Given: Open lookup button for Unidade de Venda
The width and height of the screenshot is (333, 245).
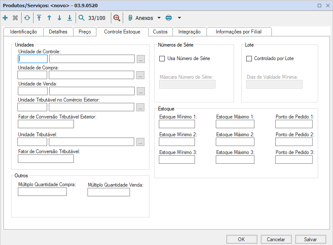Looking at the screenshot, I should pos(141,91).
